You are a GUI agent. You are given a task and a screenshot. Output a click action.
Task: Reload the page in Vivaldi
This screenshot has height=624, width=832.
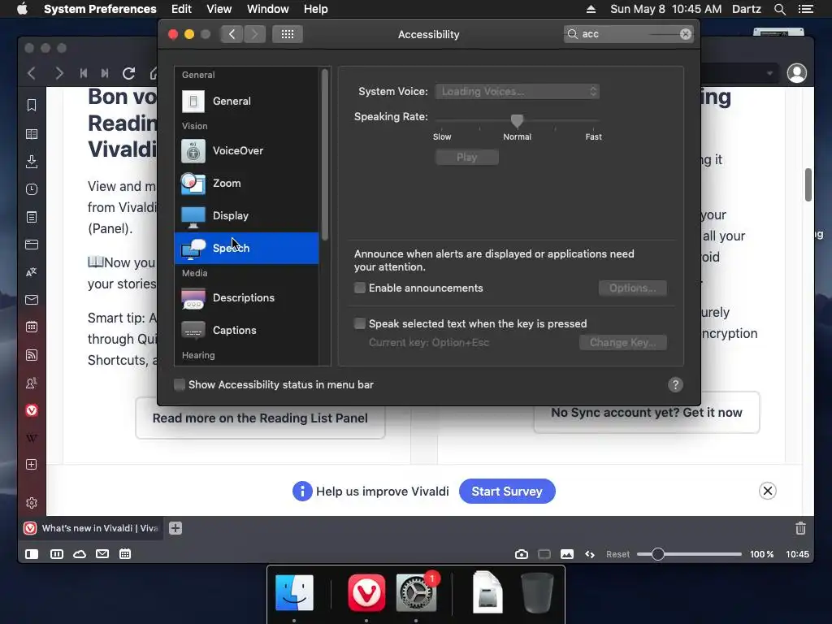[128, 73]
